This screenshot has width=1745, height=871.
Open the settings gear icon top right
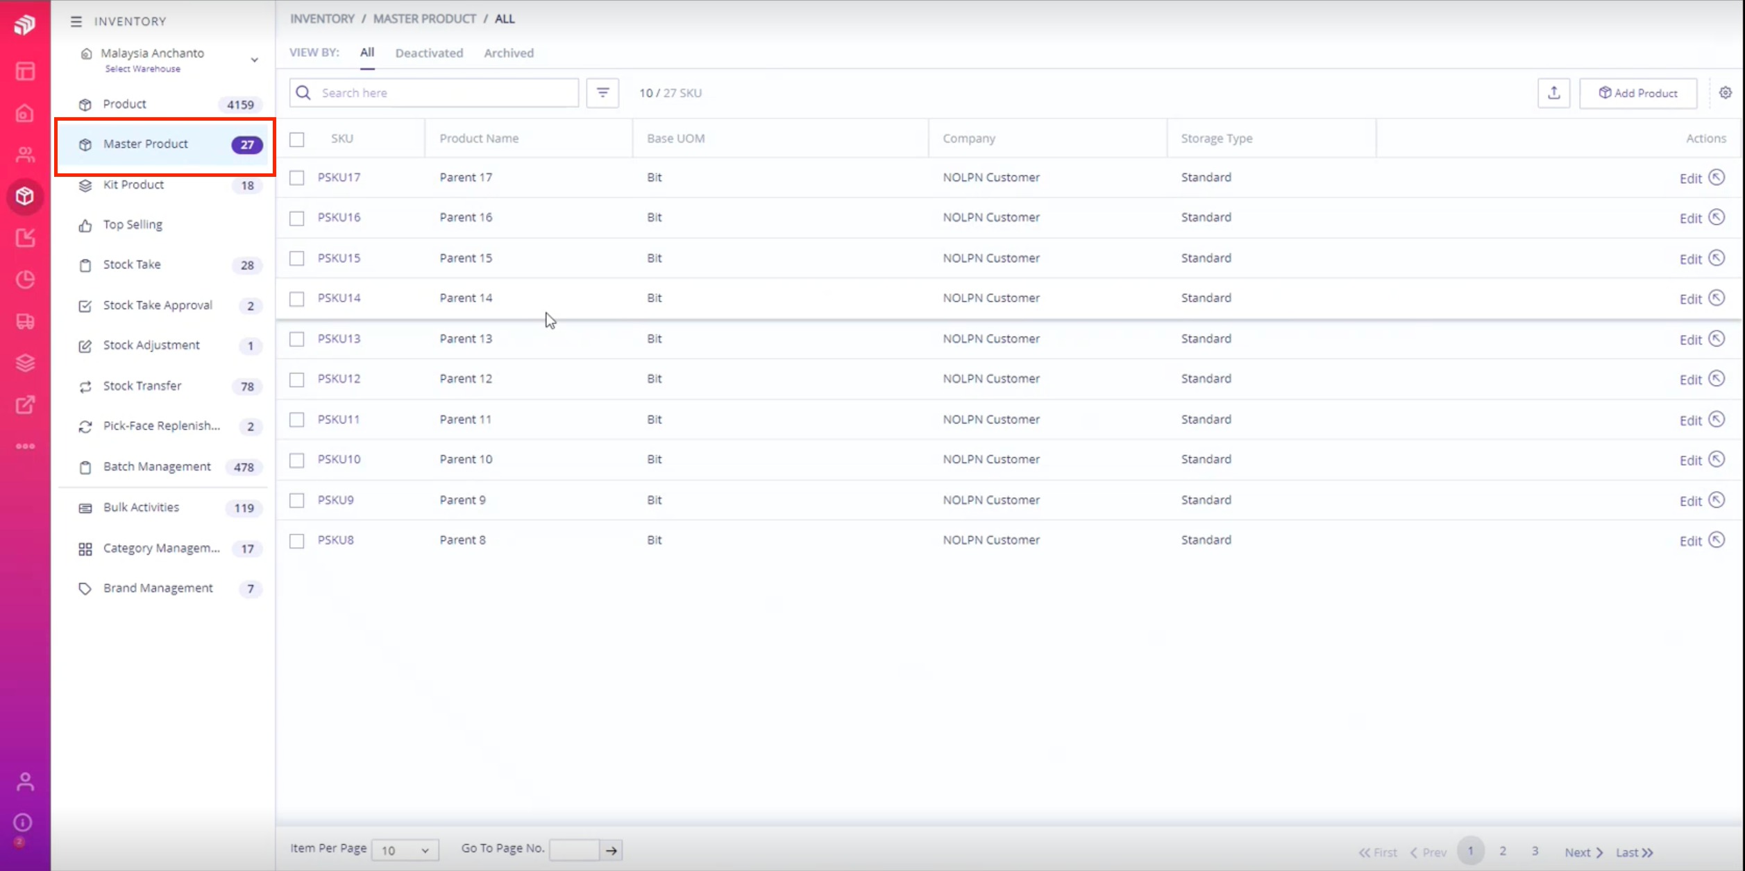(1726, 92)
